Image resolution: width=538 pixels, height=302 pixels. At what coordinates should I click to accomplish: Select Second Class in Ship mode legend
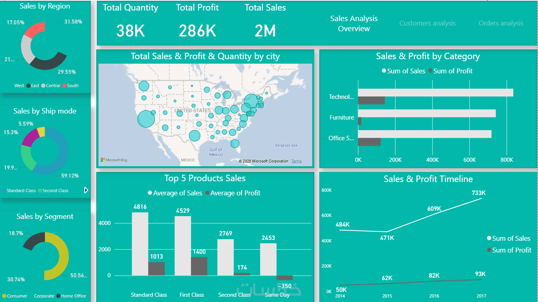(53, 191)
